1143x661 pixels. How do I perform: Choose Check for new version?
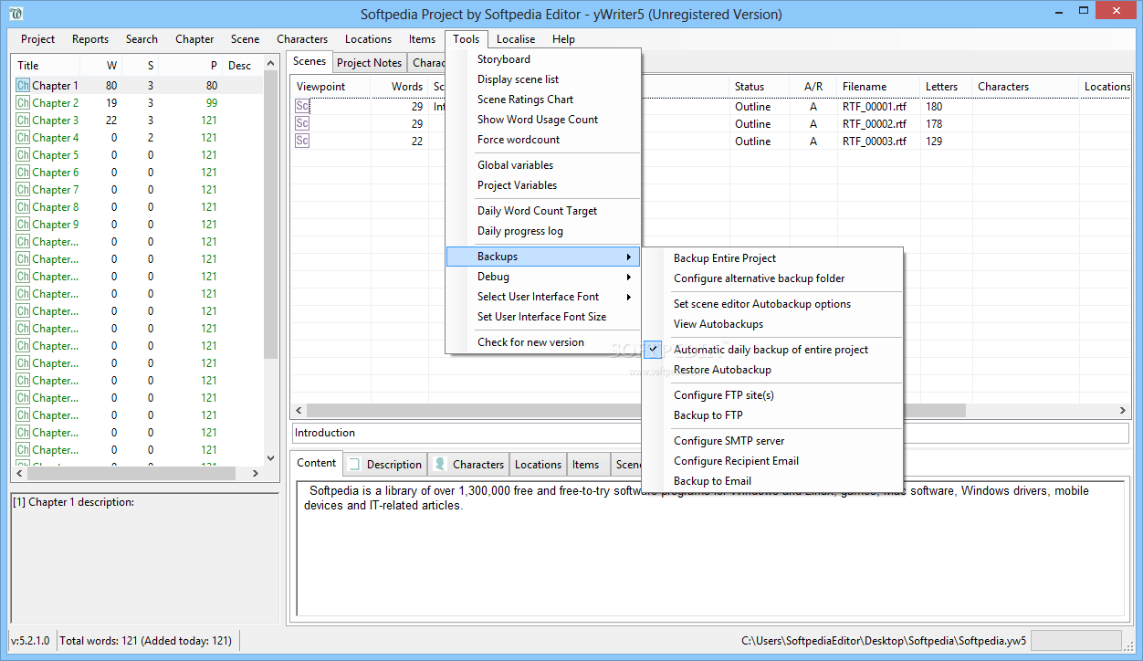[x=543, y=342]
